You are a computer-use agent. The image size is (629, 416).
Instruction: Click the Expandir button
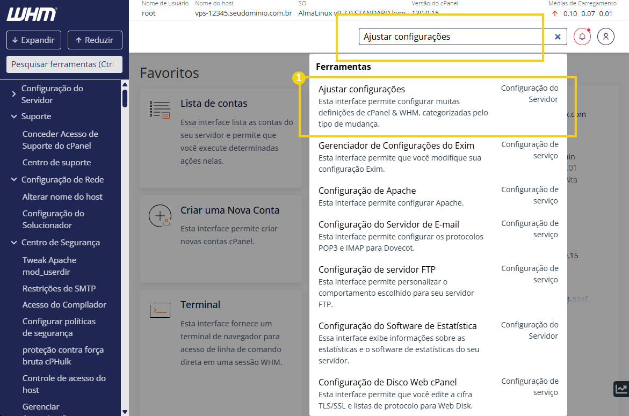point(33,40)
